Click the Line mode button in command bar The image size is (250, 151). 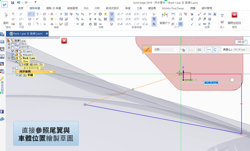pos(209,49)
